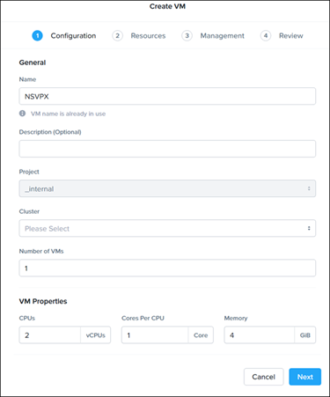
Task: Click the Next button
Action: 305,377
